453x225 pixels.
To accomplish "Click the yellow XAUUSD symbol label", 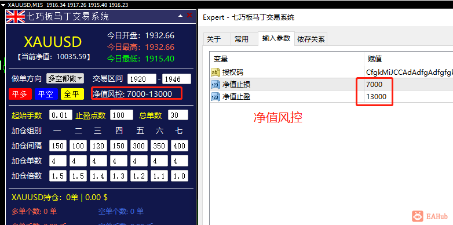I will 53,42.
